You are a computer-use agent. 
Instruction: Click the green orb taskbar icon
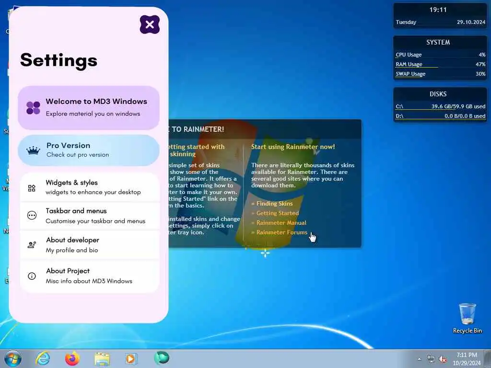[x=162, y=357]
